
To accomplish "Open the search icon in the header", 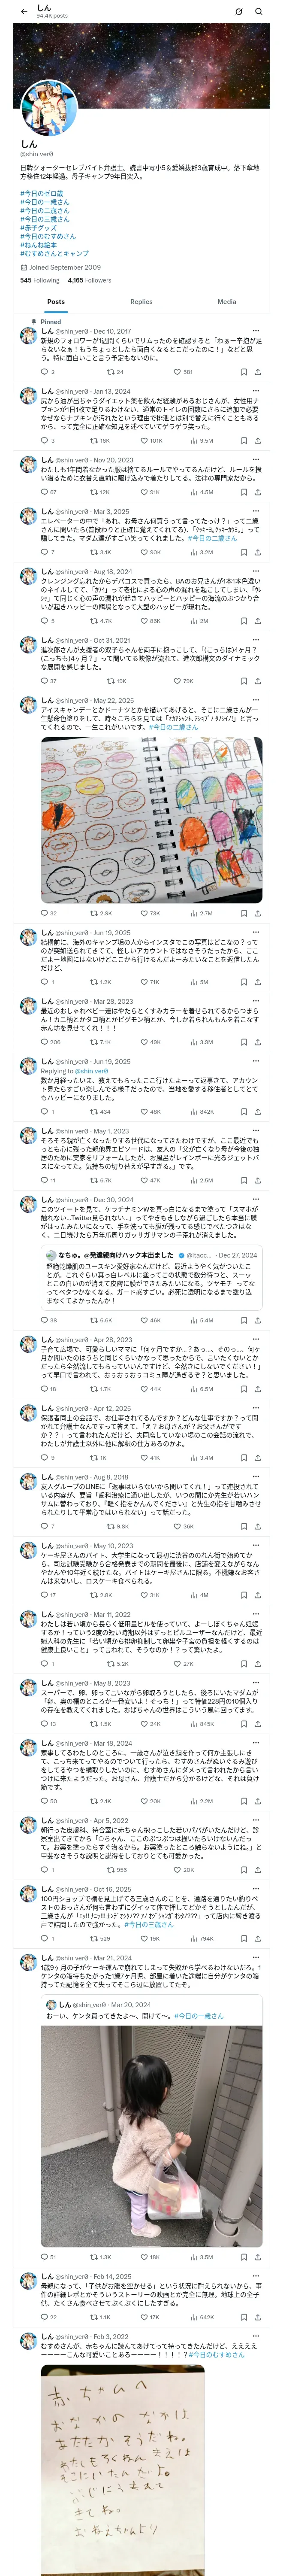I will pyautogui.click(x=258, y=11).
